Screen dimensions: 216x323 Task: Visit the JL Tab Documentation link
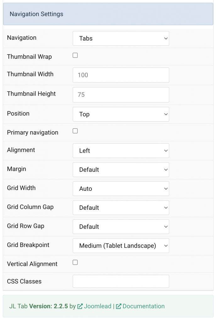coord(144,306)
